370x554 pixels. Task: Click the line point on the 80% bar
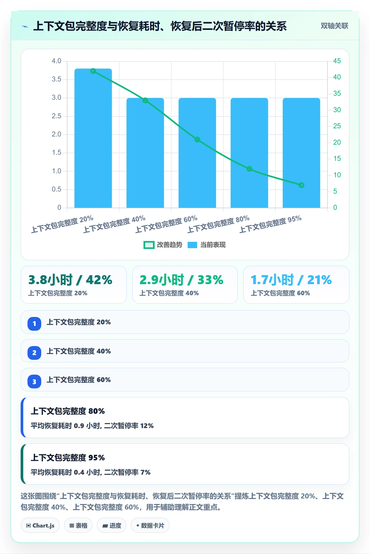pyautogui.click(x=249, y=169)
